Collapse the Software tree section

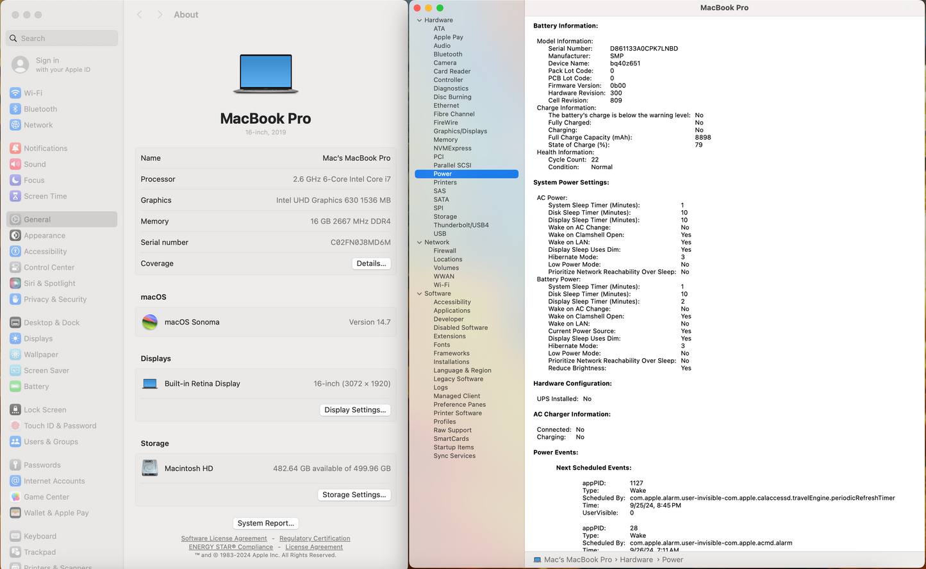pyautogui.click(x=420, y=293)
